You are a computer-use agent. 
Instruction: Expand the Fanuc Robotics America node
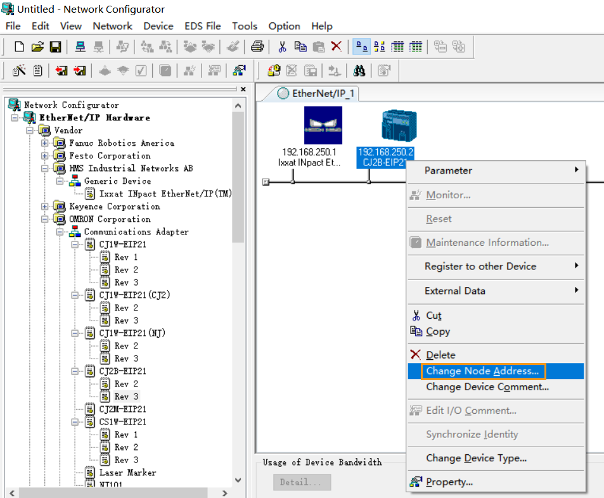(46, 143)
